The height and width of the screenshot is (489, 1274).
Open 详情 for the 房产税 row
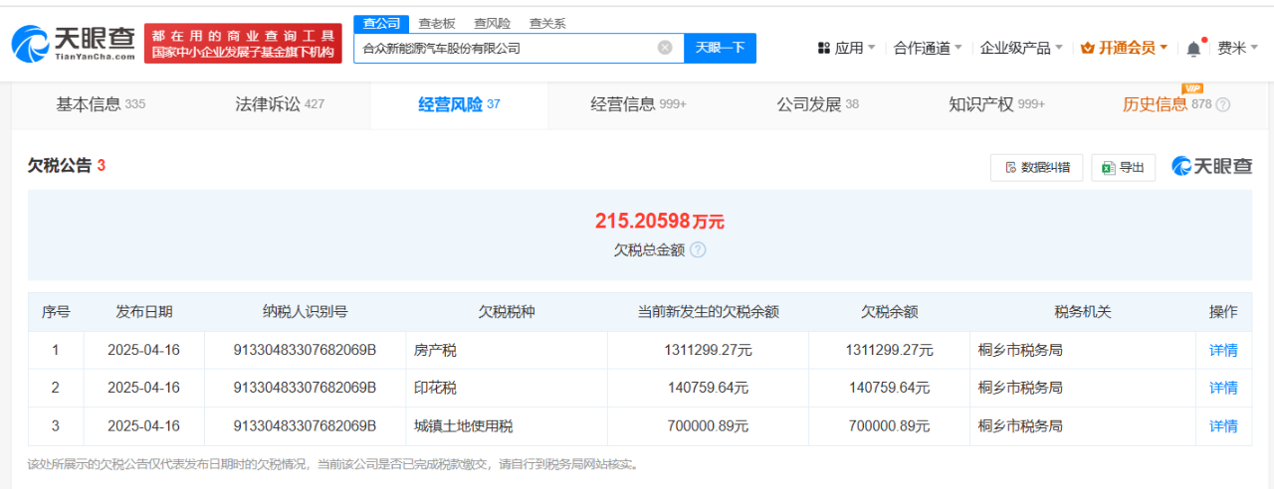1223,350
